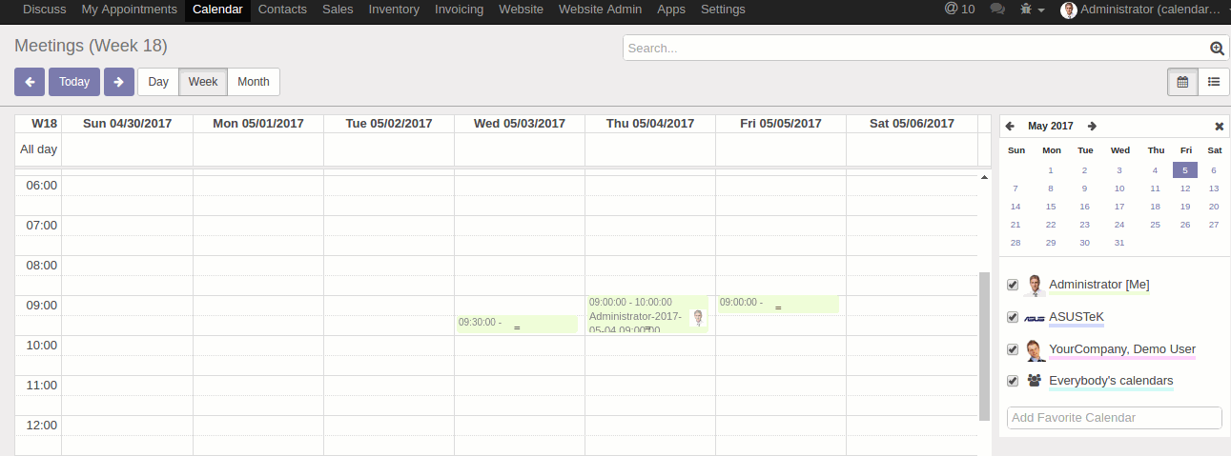Open the Apps menu
Screen dimensions: 1231x456
(x=671, y=10)
